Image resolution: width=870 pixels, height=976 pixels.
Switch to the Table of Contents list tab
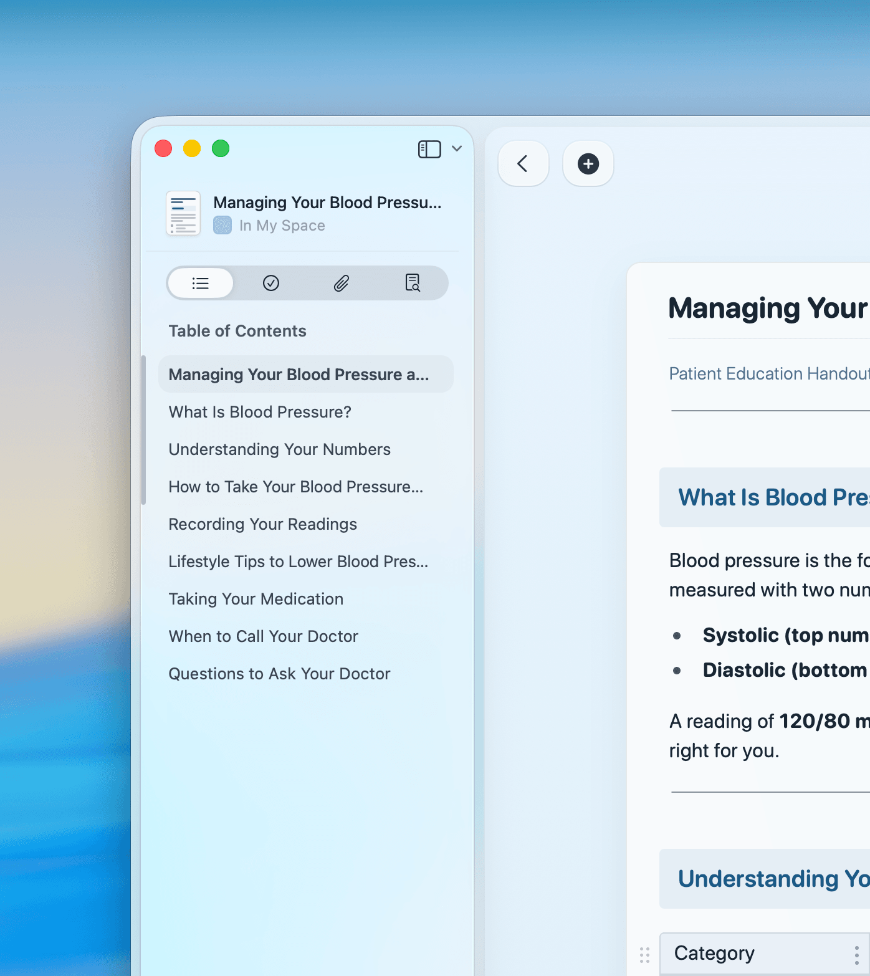201,284
